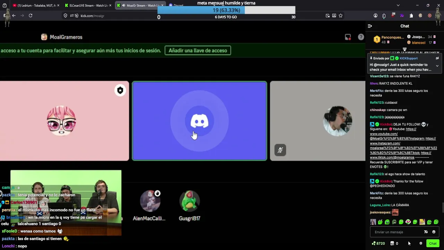Hide the pinned KICKSupport message

437,58
